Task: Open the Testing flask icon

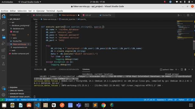Action: [3, 64]
